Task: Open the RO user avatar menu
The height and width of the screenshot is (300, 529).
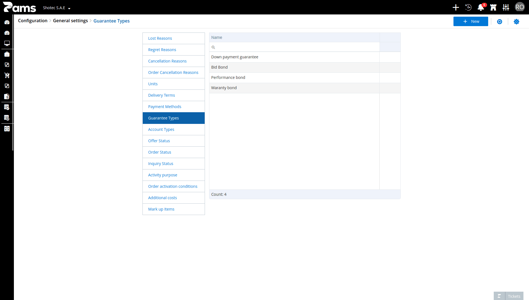Action: pos(520,7)
